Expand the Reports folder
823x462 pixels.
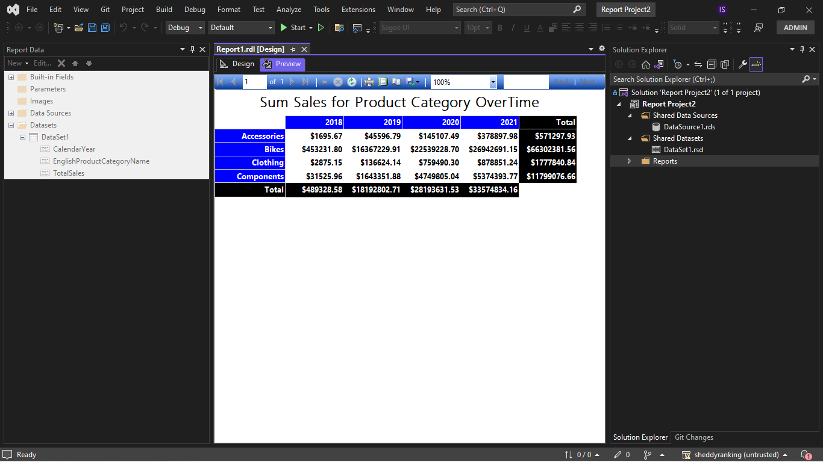click(x=629, y=161)
